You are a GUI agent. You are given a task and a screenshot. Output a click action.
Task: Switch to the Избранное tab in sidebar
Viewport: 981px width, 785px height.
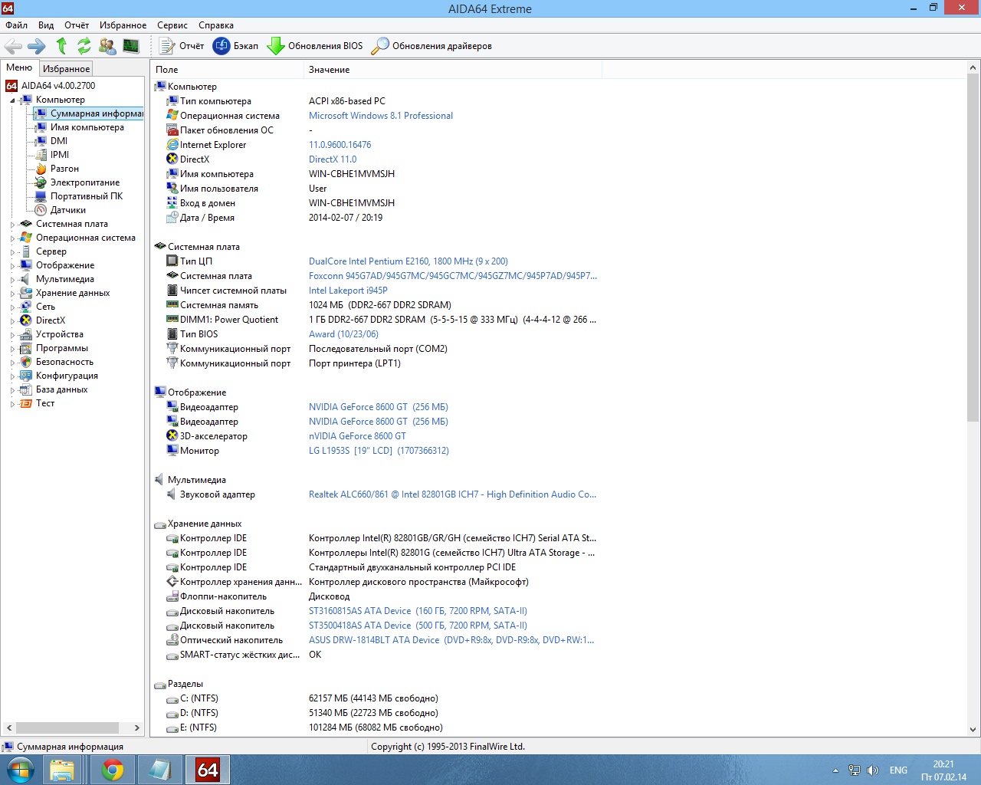click(x=66, y=68)
